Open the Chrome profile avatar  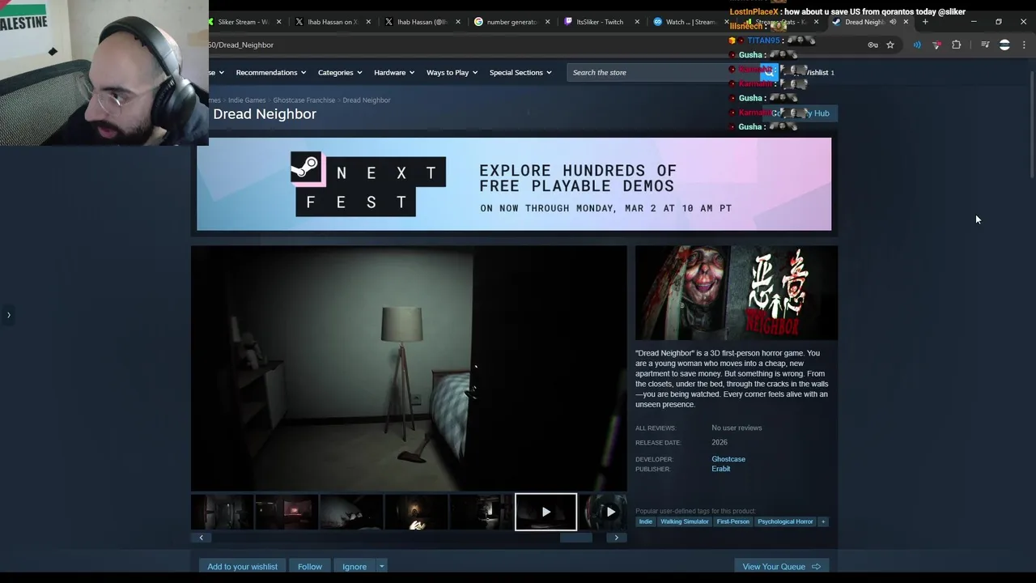point(1004,45)
